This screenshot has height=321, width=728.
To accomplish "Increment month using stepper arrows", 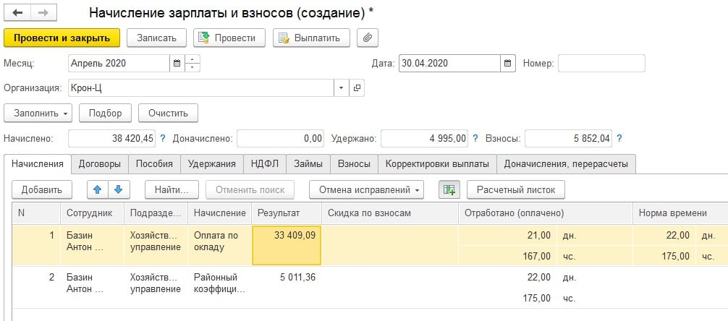I will tap(192, 59).
